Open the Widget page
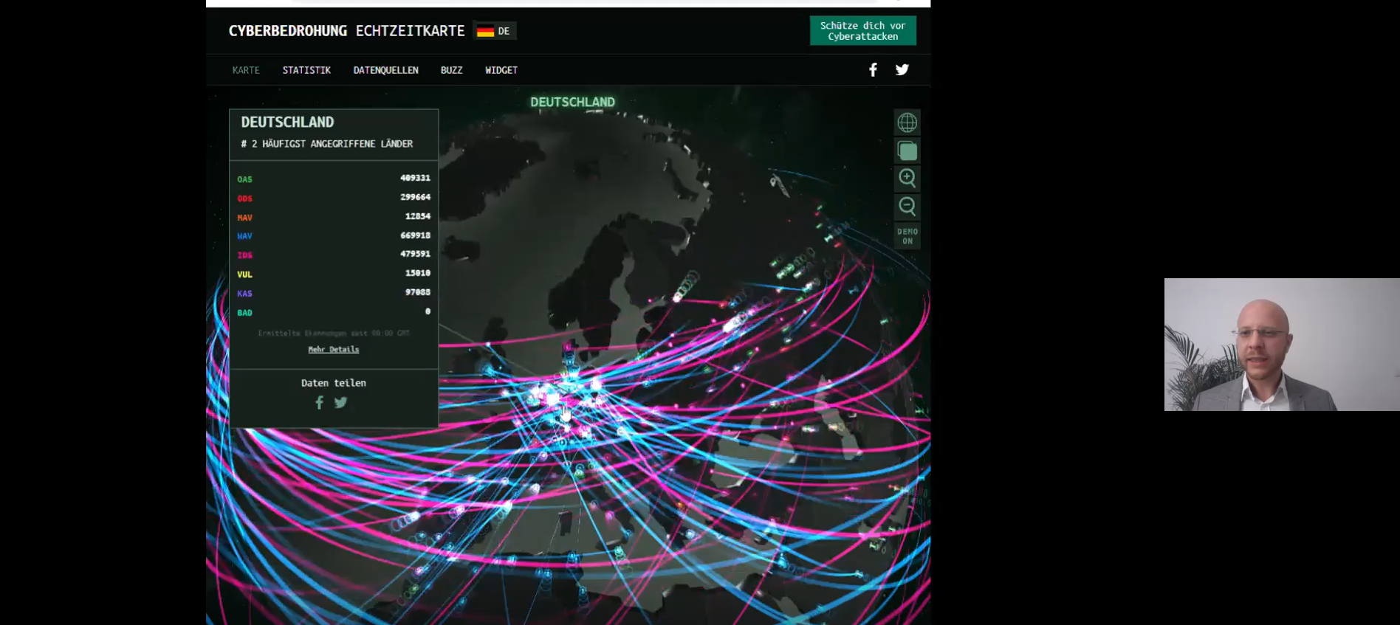Viewport: 1400px width, 625px height. 501,70
